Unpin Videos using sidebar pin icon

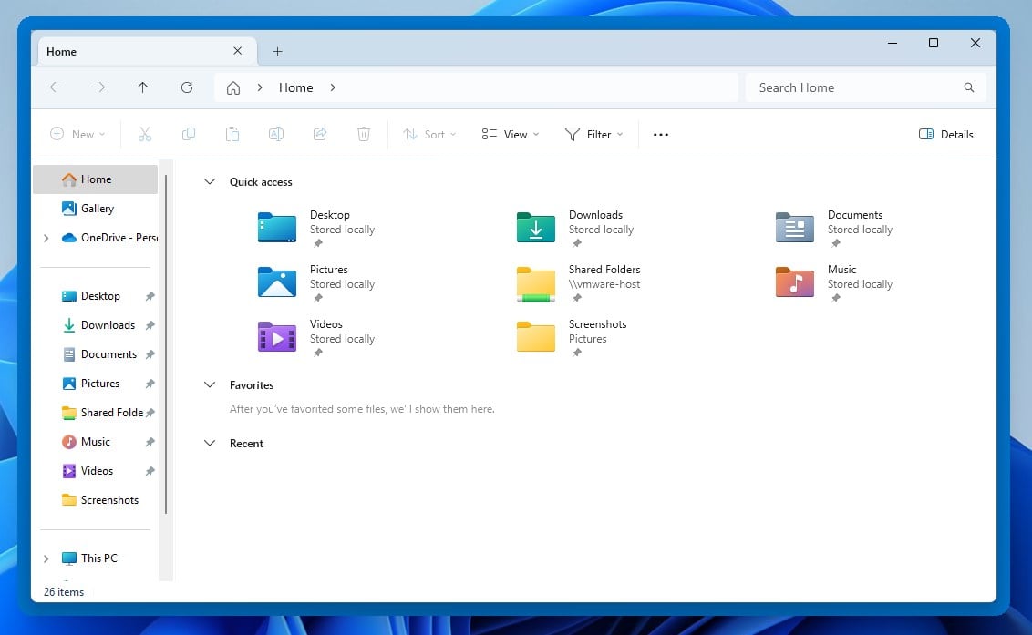150,470
